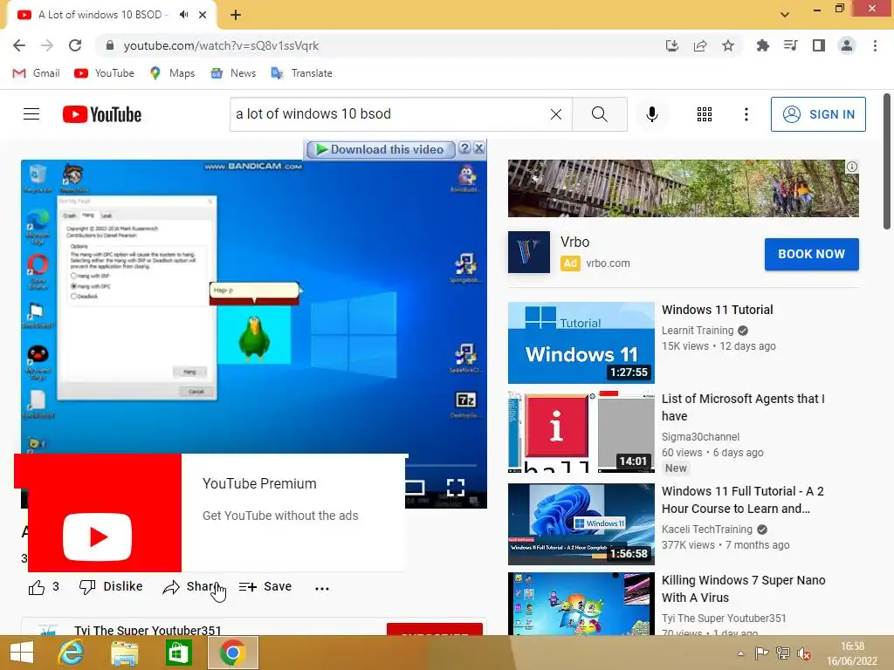894x670 pixels.
Task: Switch to theater mode
Action: [x=415, y=488]
